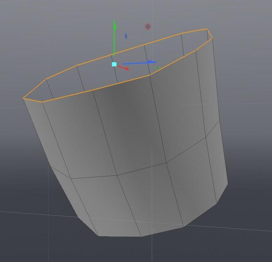The image size is (272, 262).
Task: Click the red X-axis move arrow
Action: tap(123, 68)
